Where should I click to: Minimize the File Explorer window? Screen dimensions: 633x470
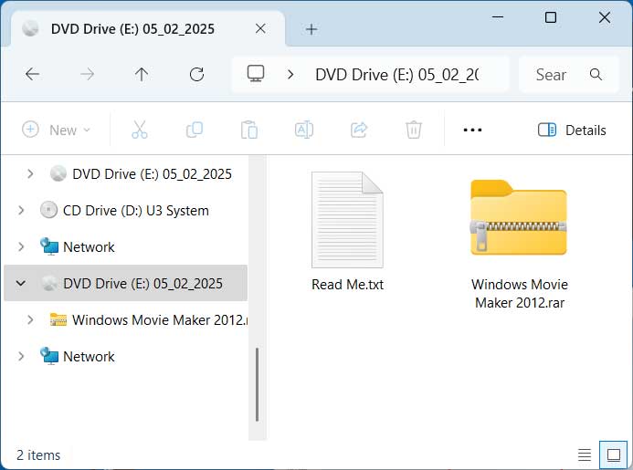tap(498, 17)
